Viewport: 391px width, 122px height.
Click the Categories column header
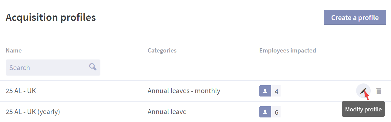[162, 50]
